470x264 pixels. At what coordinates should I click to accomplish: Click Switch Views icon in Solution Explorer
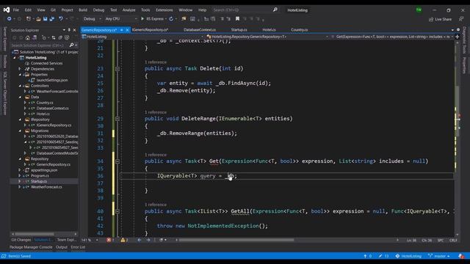[x=35, y=37]
